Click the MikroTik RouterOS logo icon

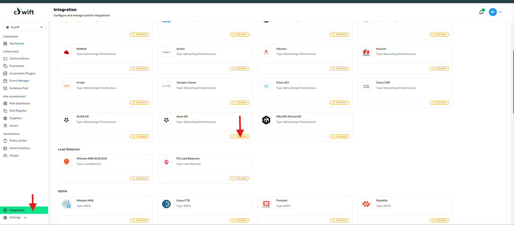(x=266, y=120)
